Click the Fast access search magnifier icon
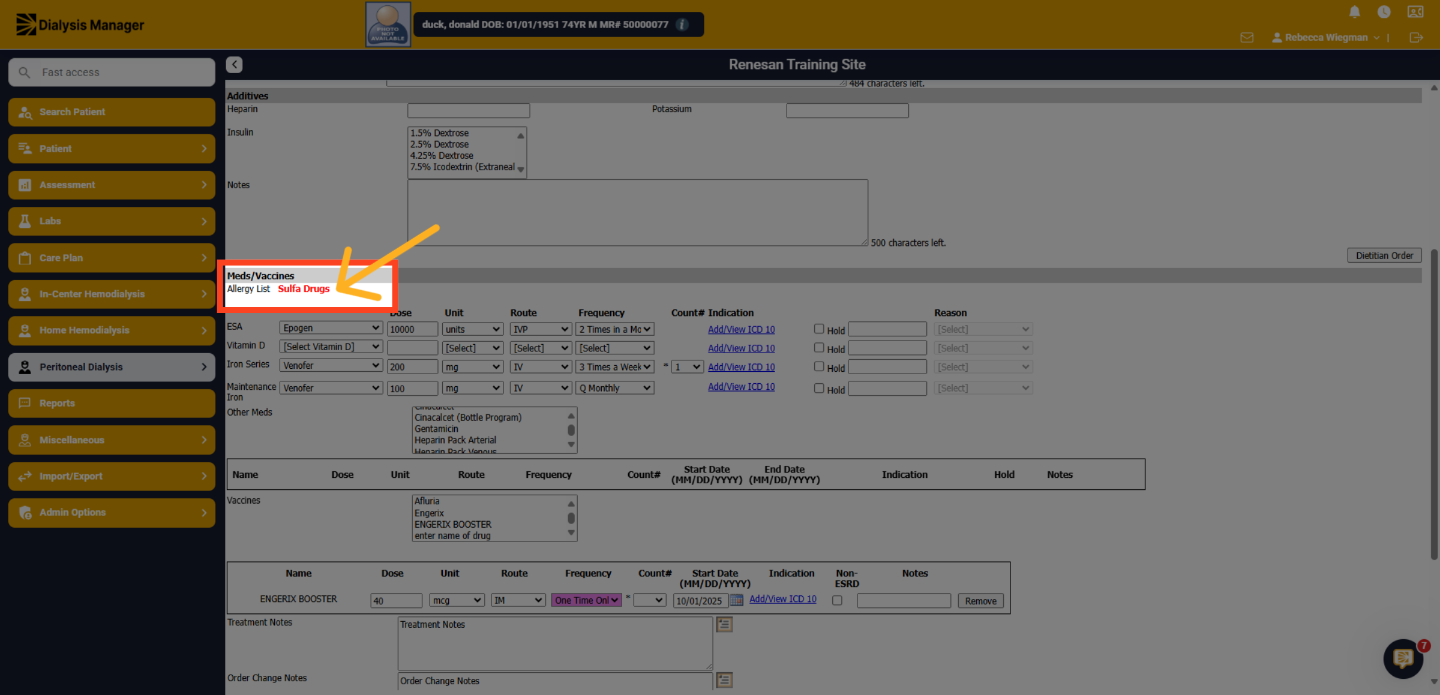Image resolution: width=1440 pixels, height=695 pixels. tap(24, 72)
